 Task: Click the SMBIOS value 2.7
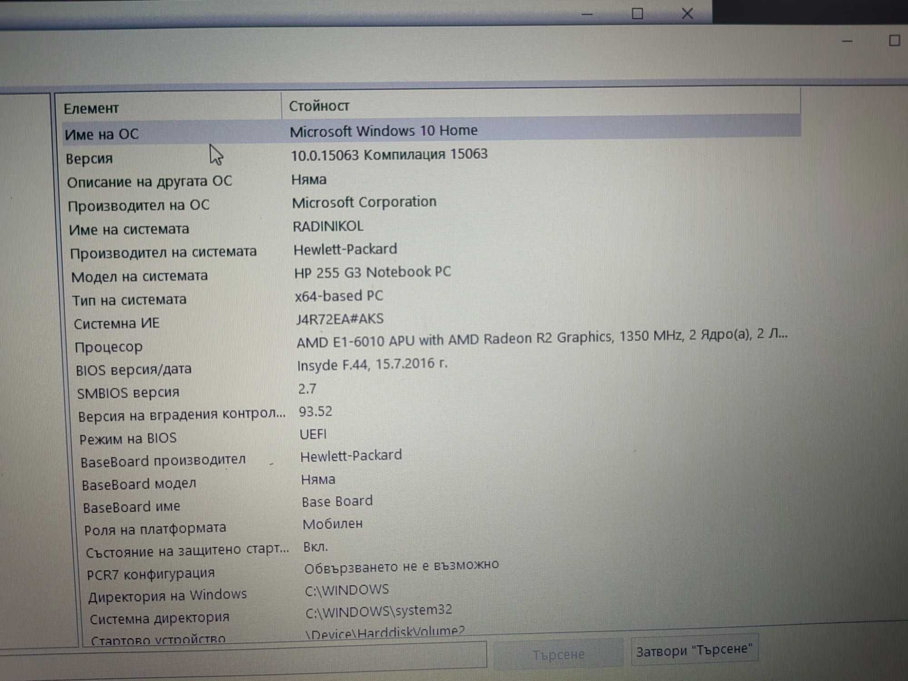307,389
